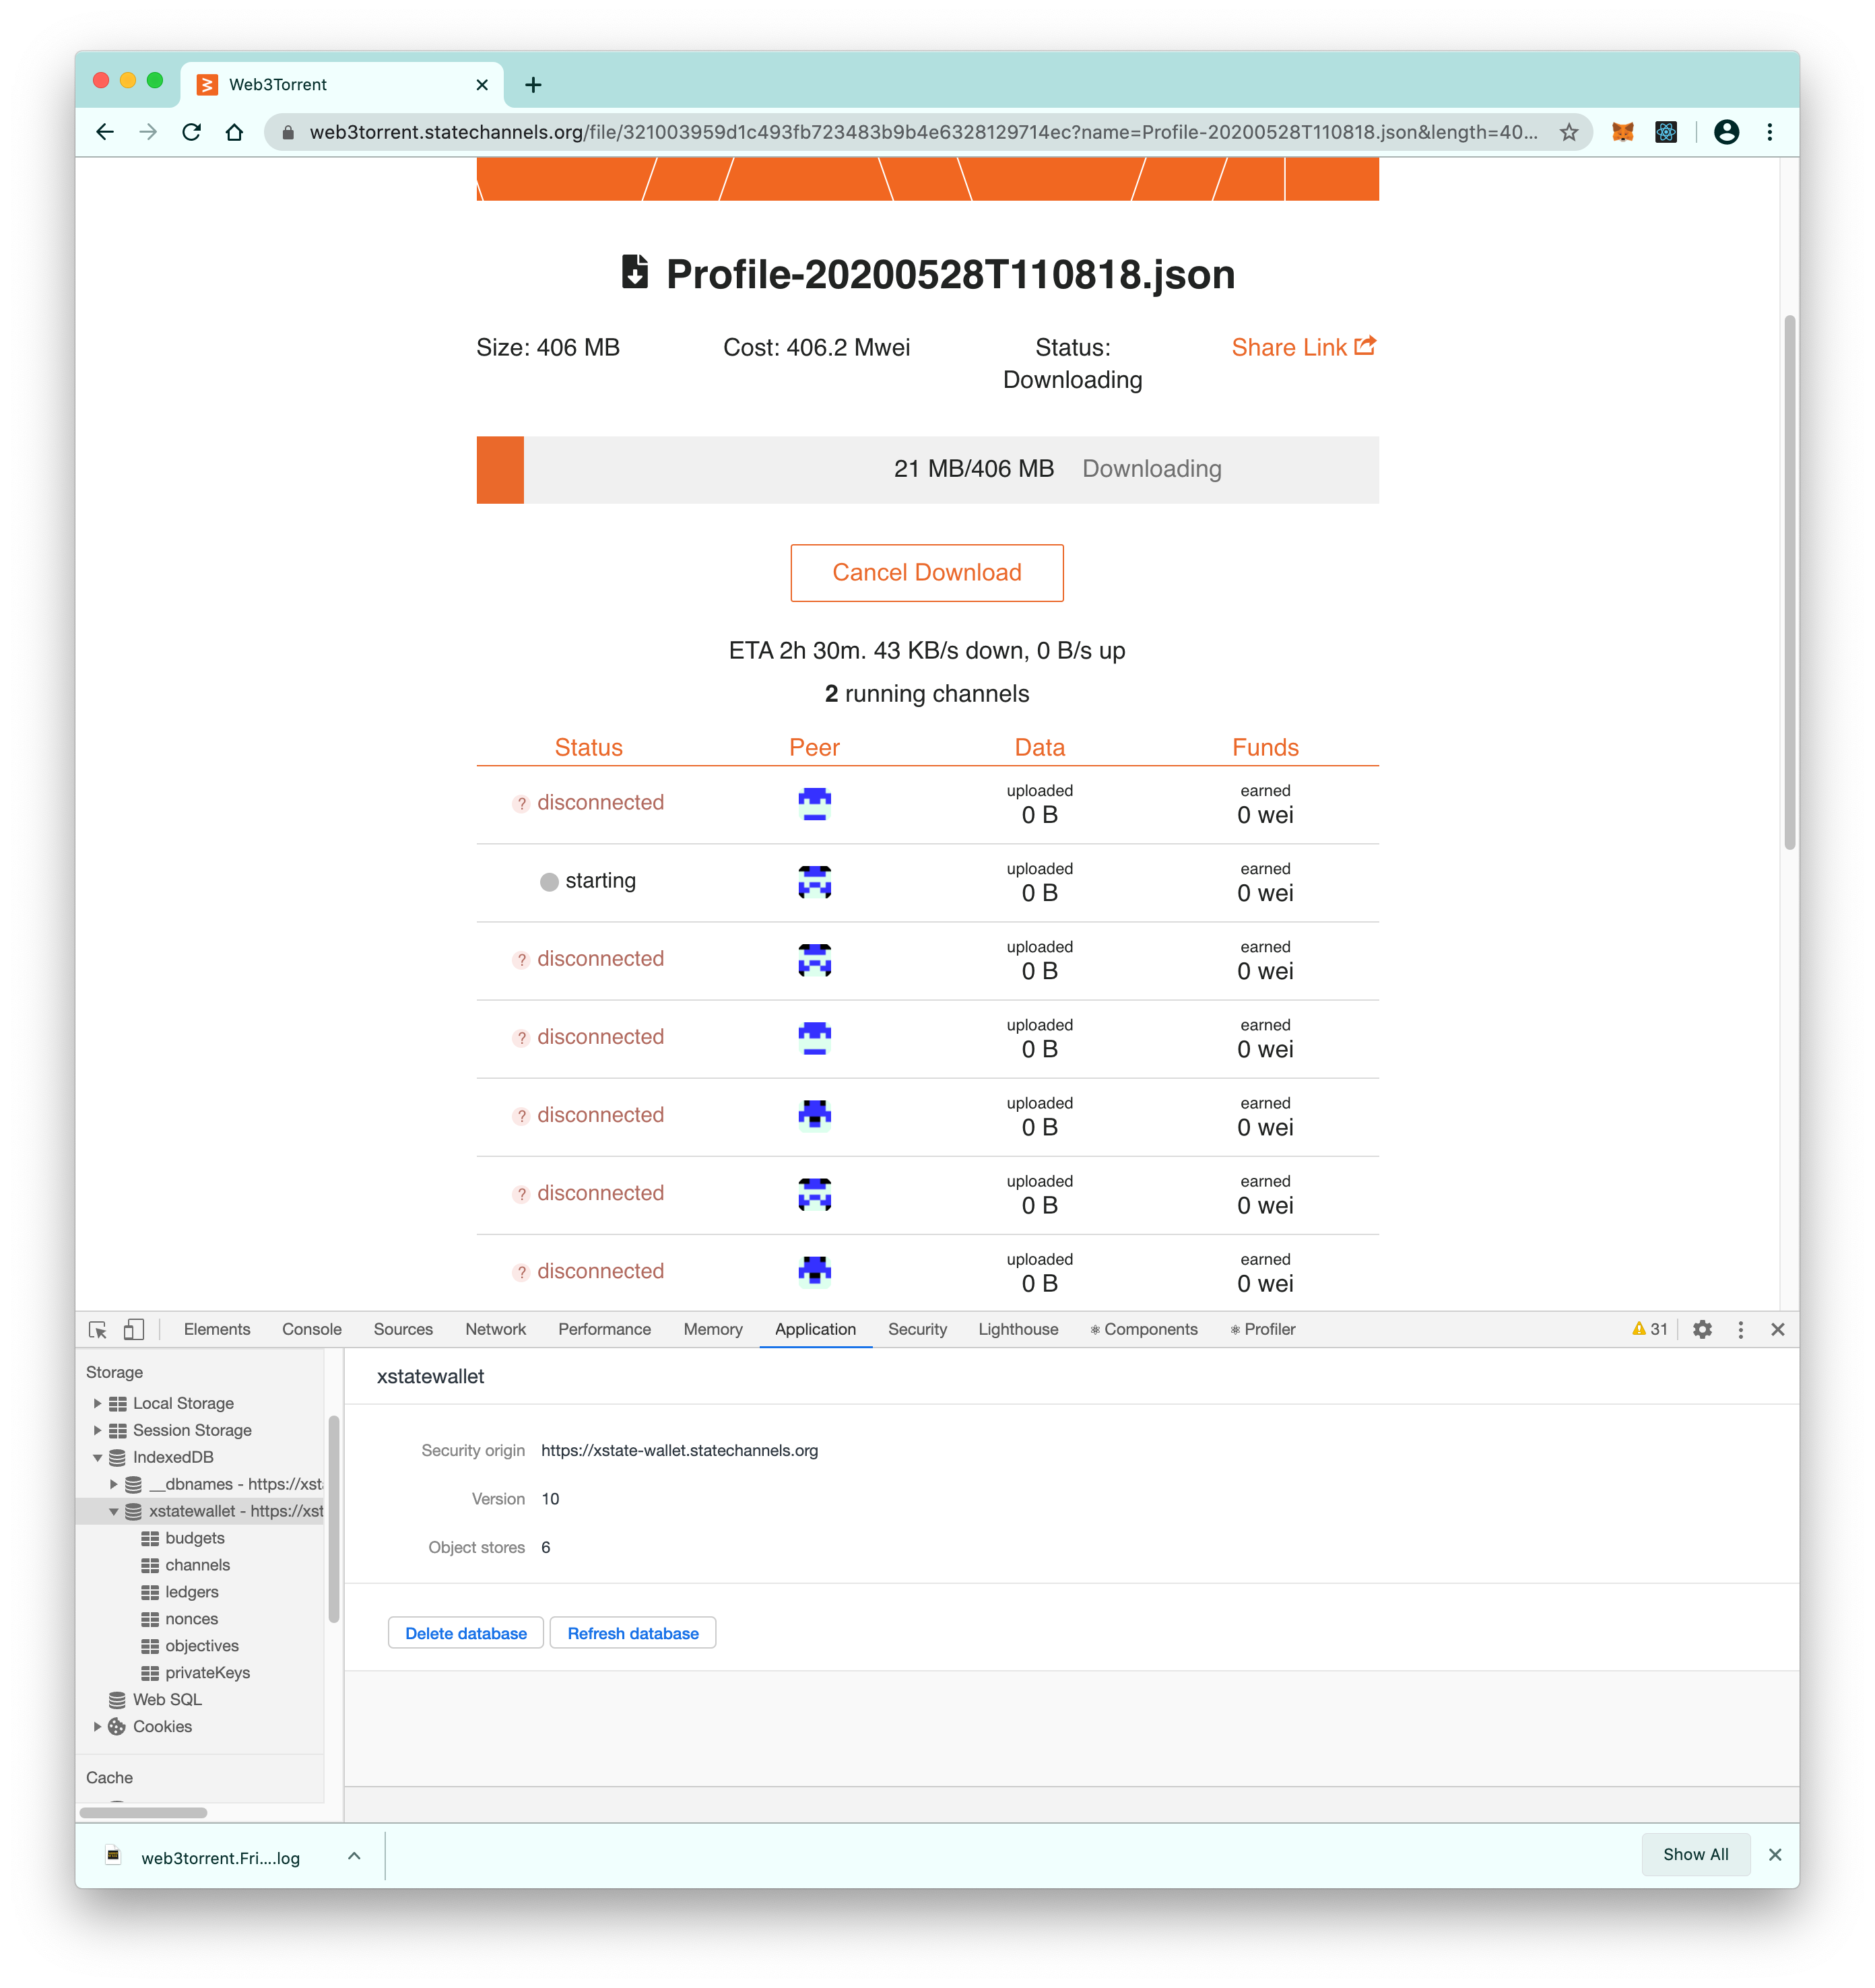Open DevTools three-dot options menu
This screenshot has width=1875, height=1988.
point(1740,1330)
